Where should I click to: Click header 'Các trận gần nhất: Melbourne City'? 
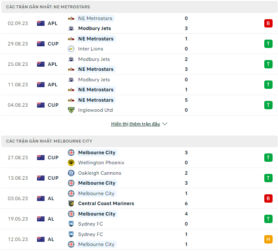(49, 141)
